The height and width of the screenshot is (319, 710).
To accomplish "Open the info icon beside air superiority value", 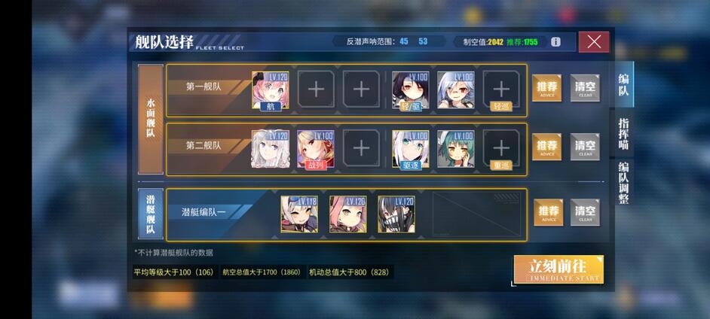I will coord(555,42).
